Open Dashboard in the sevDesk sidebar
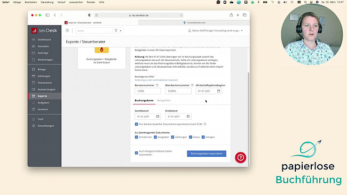 [x=44, y=39]
